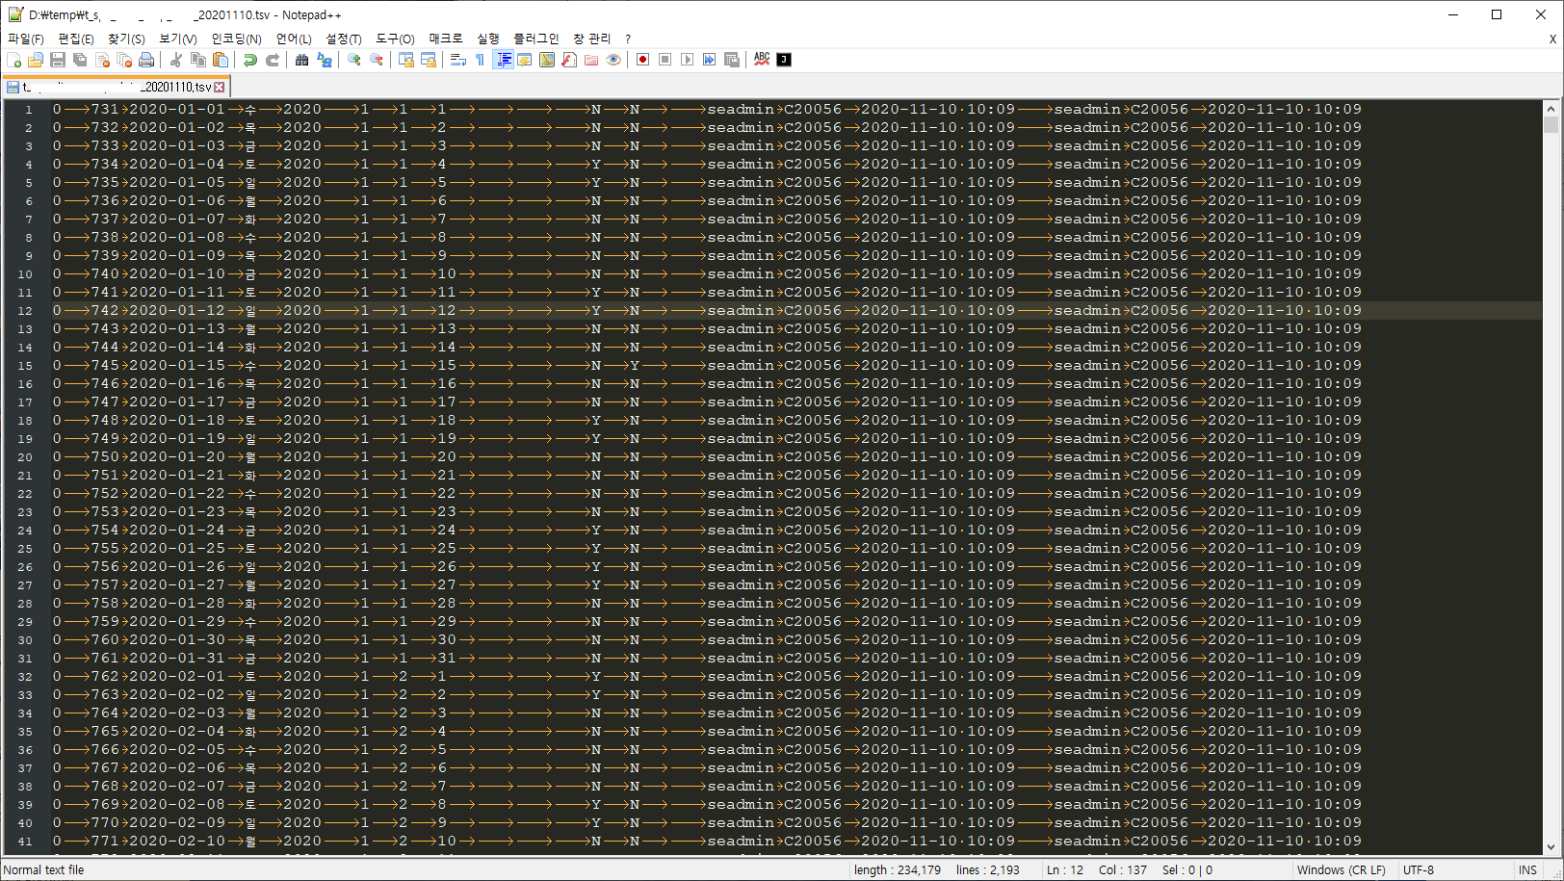The height and width of the screenshot is (881, 1564).
Task: Close the tsv tab with its red X
Action: [220, 87]
